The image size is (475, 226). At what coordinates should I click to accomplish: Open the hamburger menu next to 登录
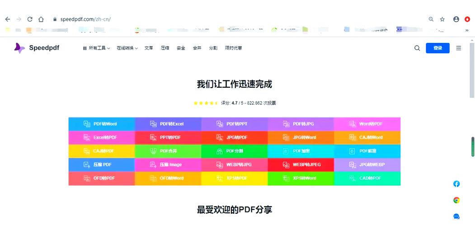click(x=459, y=48)
